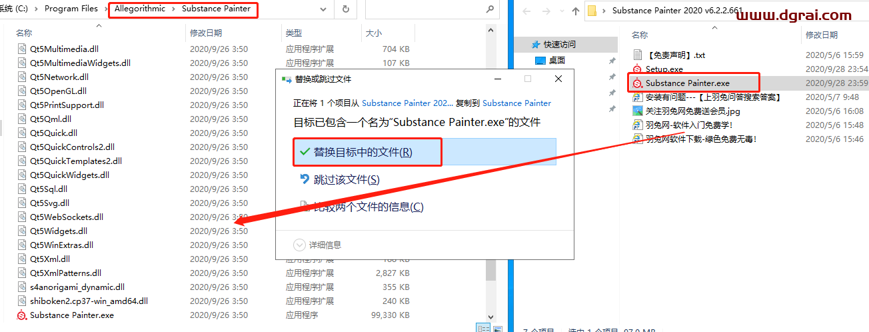Select Substance Painter.exe icon in left window
This screenshot has height=332, width=869.
point(22,315)
